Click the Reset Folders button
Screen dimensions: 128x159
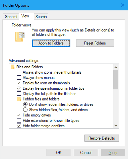pyautogui.click(x=95, y=43)
